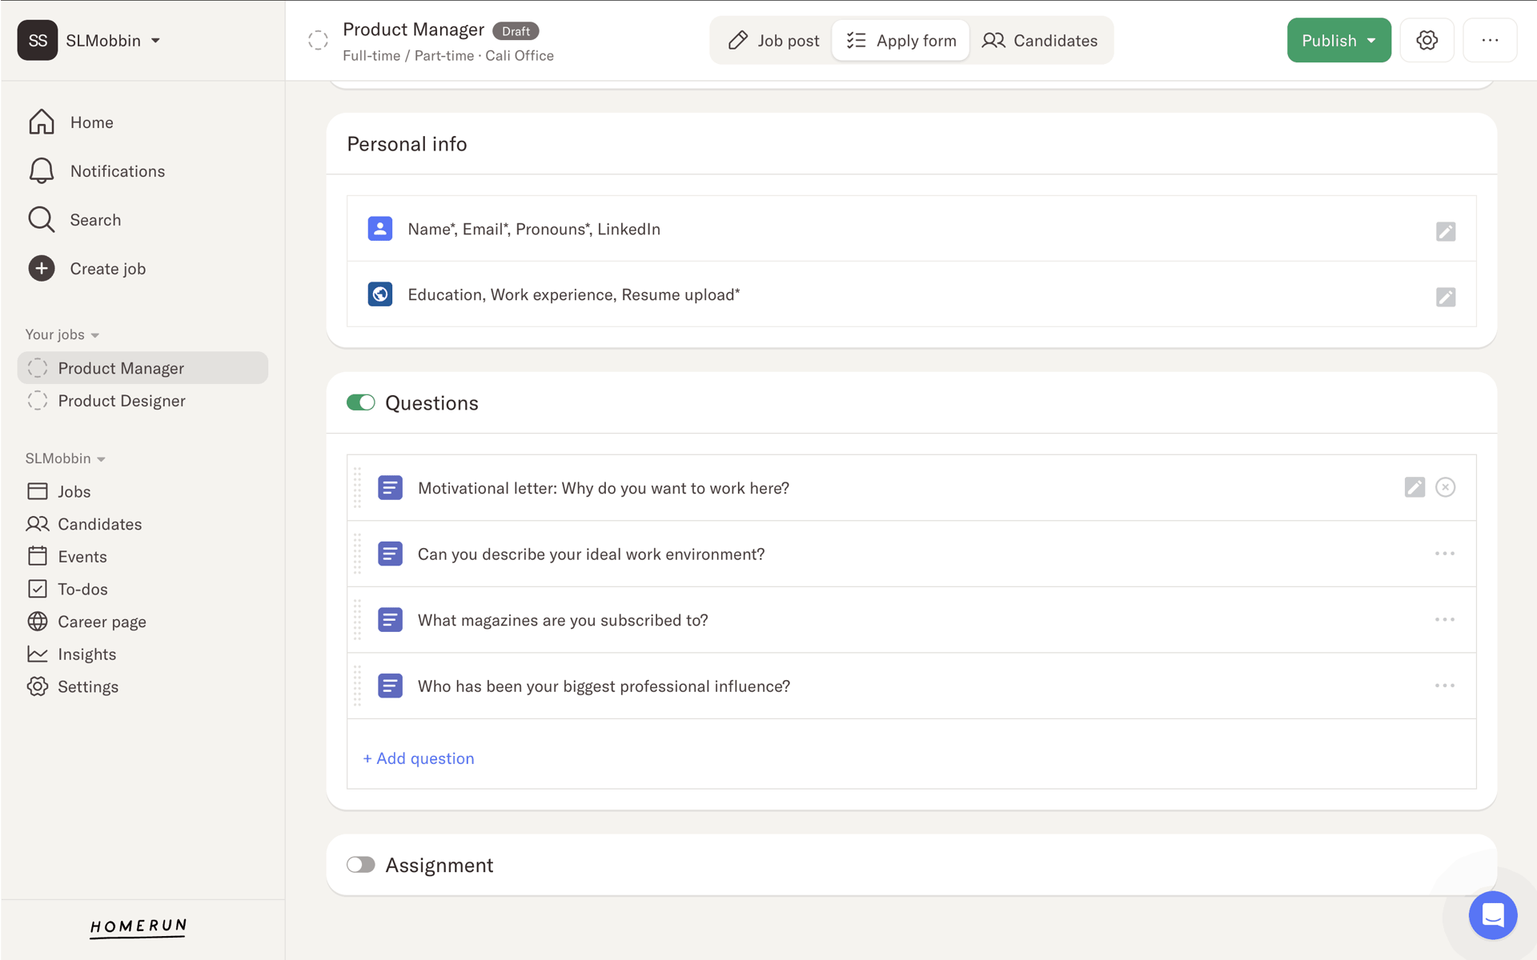Click the person icon in Name row
This screenshot has height=960, width=1537.
click(x=380, y=229)
